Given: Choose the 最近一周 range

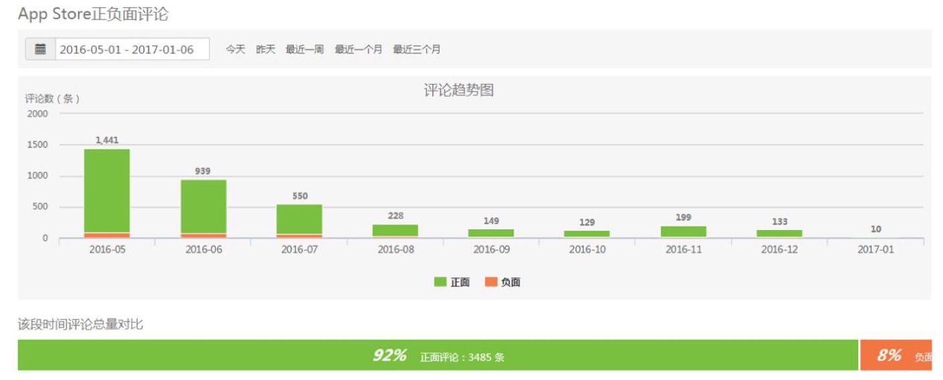Looking at the screenshot, I should click(x=305, y=49).
